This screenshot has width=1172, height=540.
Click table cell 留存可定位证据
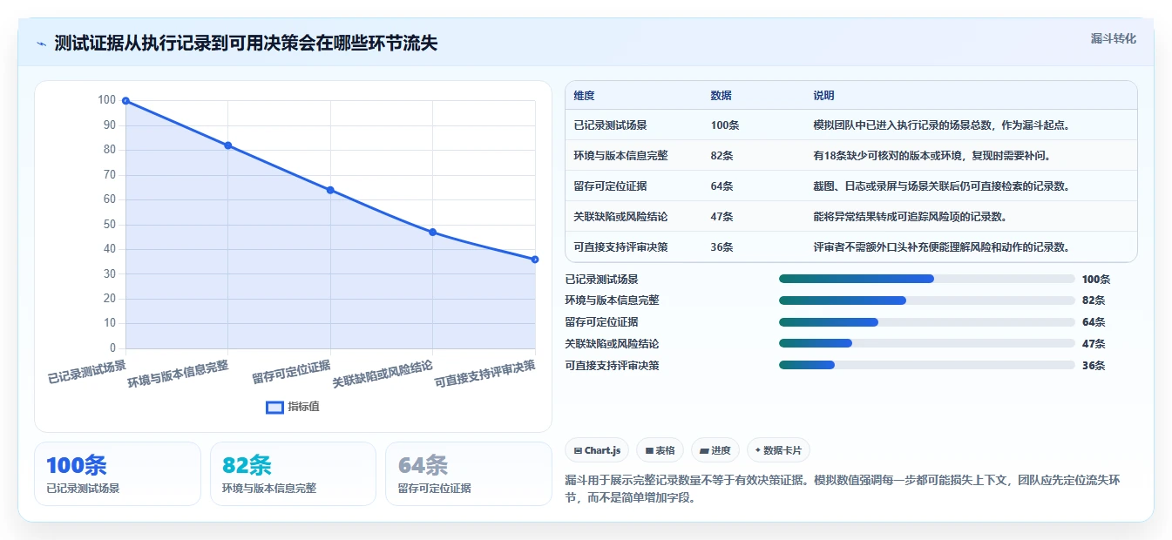coord(610,186)
